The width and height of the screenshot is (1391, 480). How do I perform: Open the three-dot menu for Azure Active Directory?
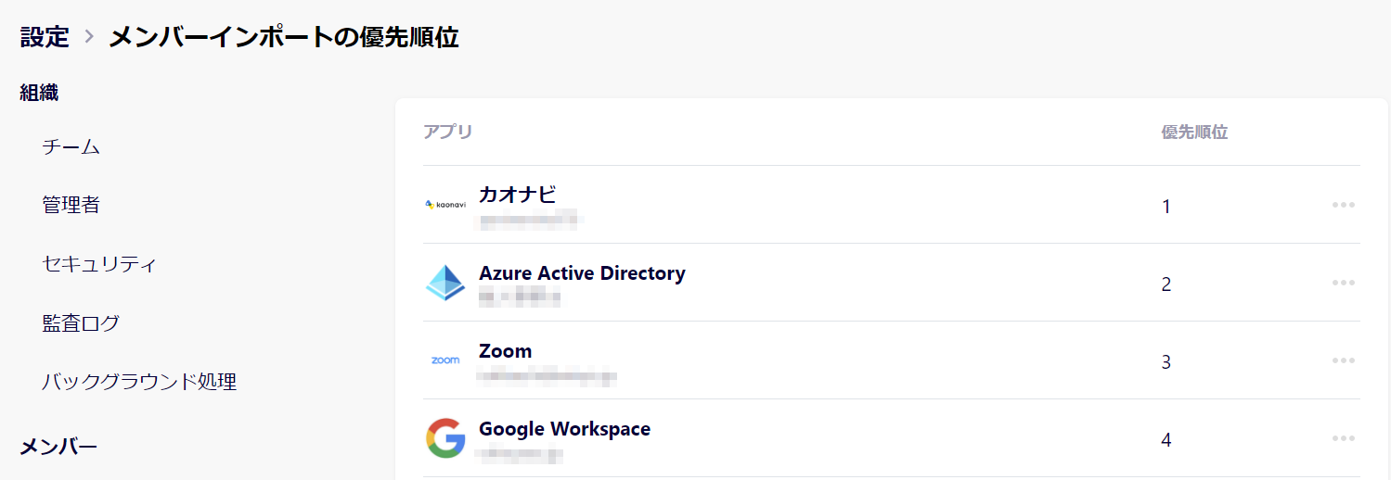1344,283
